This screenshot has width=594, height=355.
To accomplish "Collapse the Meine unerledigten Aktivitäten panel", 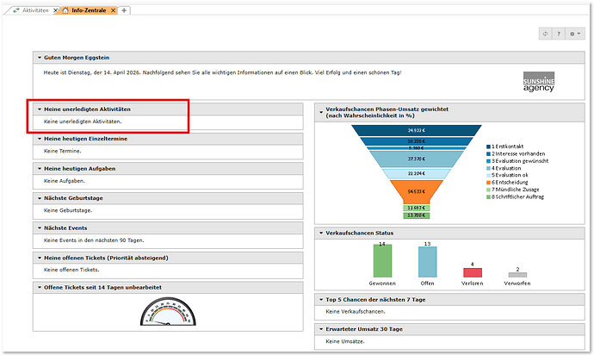I will pos(39,109).
